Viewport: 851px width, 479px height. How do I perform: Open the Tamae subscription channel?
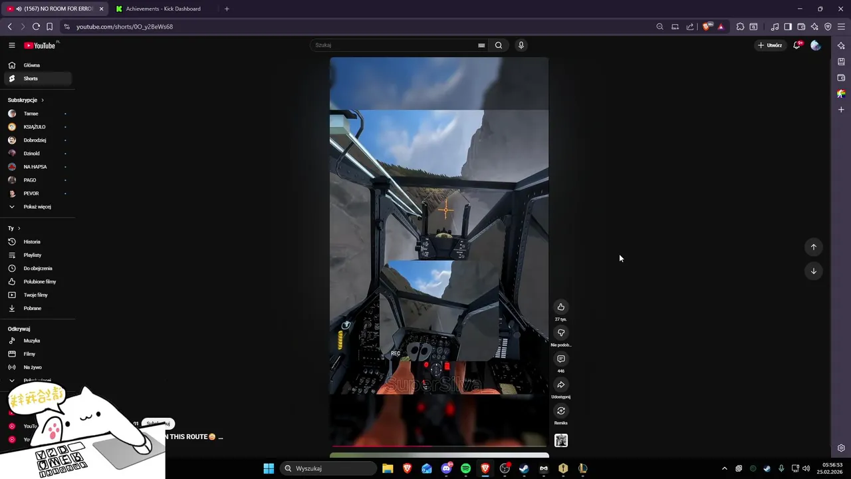pos(37,114)
